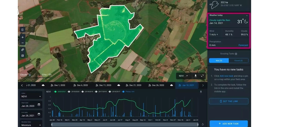Select the Dec 1, 2020 image date
This screenshot has height=127, width=281.
[58, 85]
